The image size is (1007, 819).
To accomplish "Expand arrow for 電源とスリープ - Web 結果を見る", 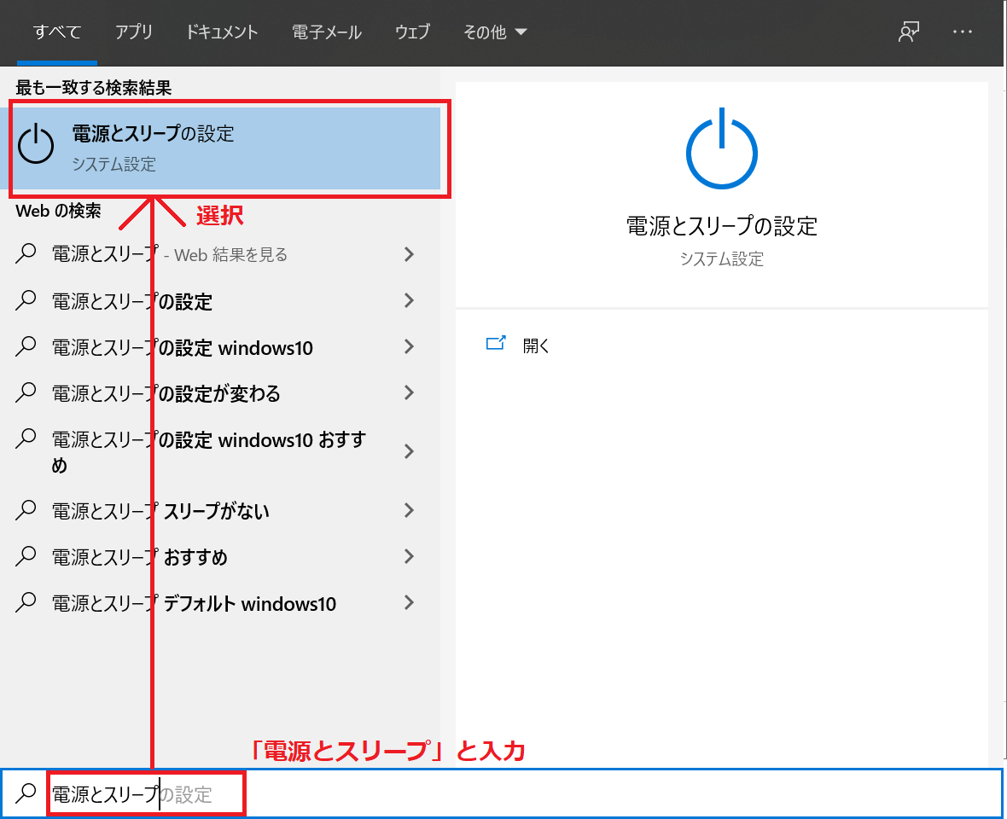I will tap(409, 254).
